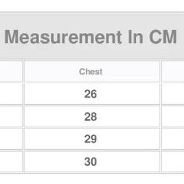The width and height of the screenshot is (184, 184).
Task: Click the cell right of 28
Action: tap(173, 116)
